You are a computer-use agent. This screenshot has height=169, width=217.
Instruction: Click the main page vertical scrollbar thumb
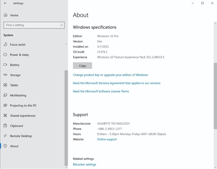(x=215, y=96)
